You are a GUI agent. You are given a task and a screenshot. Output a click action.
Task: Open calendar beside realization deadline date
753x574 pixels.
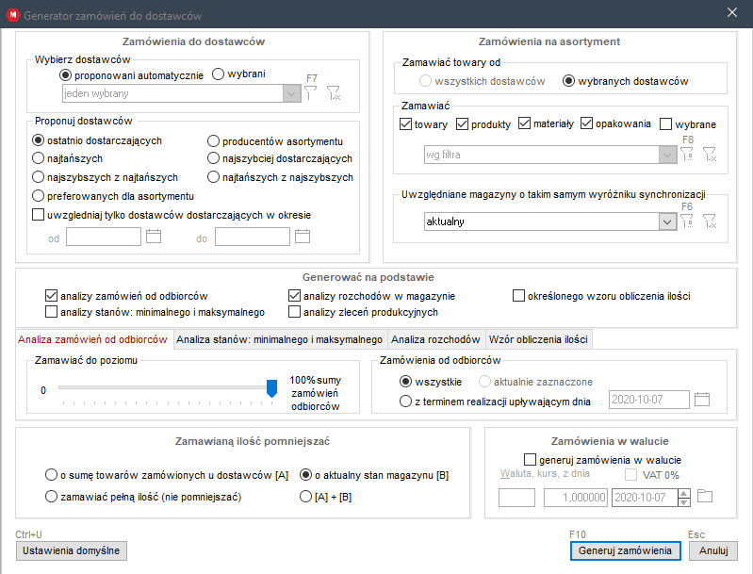(x=701, y=399)
